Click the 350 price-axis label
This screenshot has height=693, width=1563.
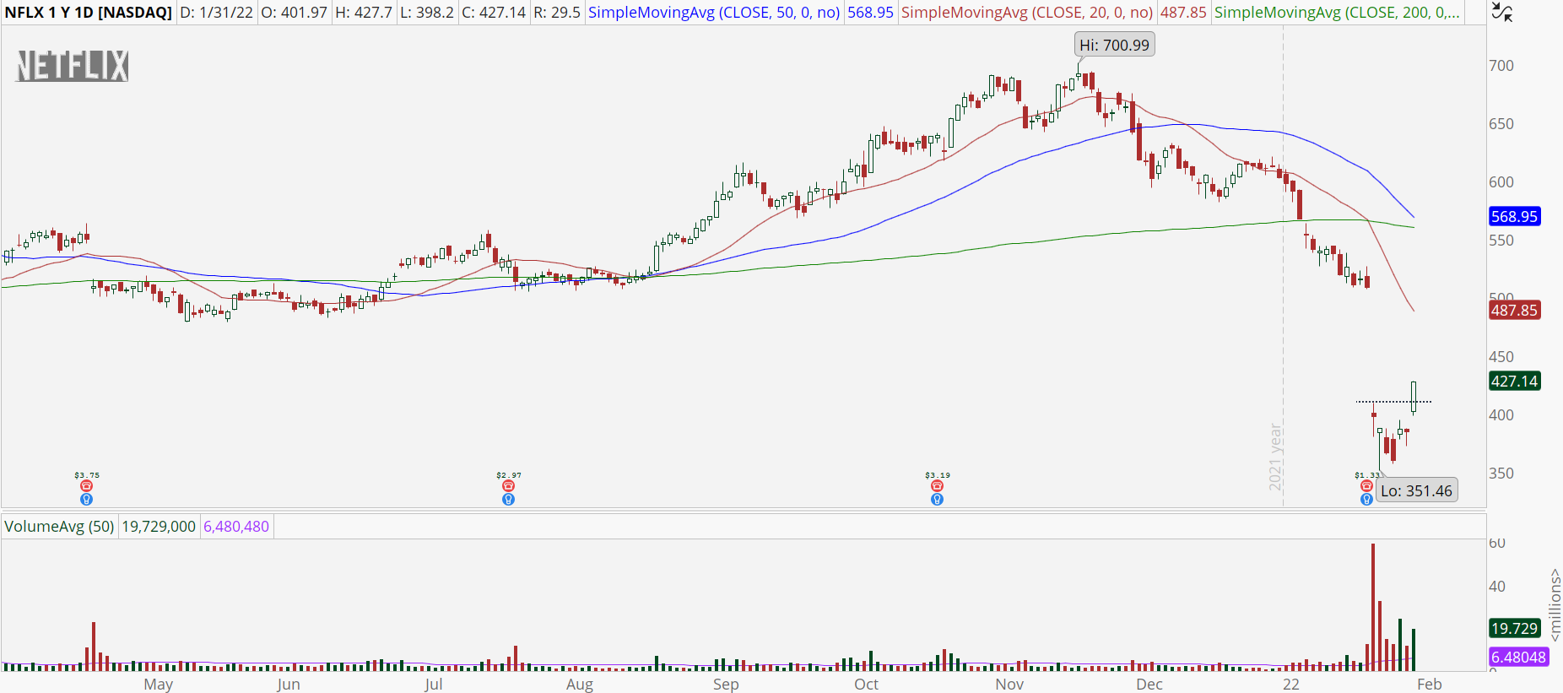[x=1501, y=473]
